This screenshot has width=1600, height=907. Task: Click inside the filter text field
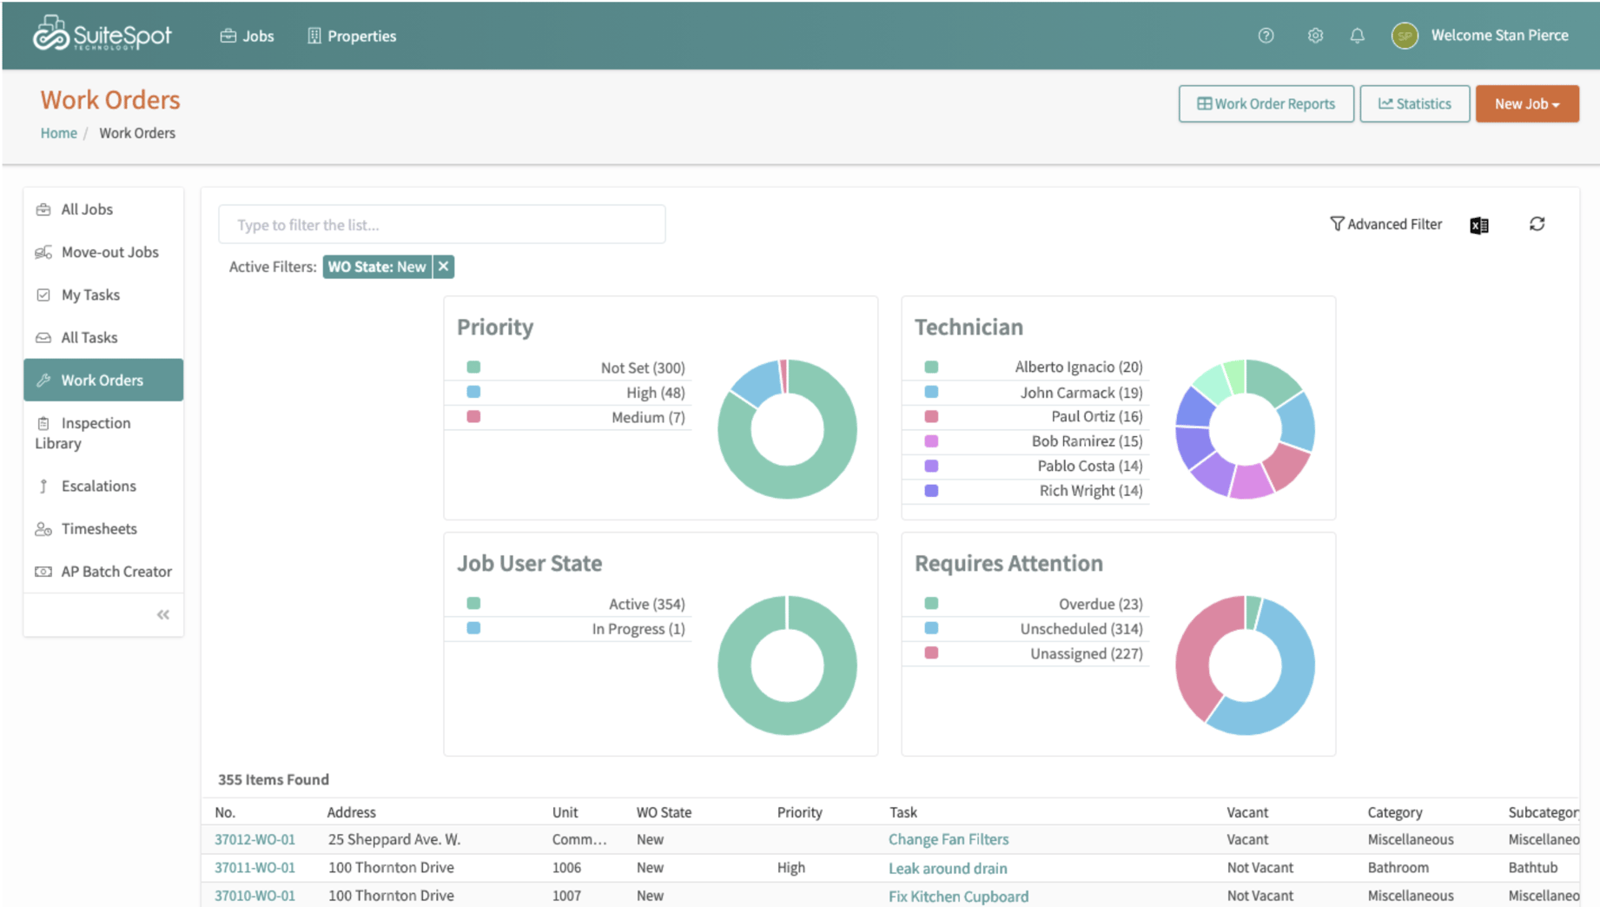click(x=441, y=224)
